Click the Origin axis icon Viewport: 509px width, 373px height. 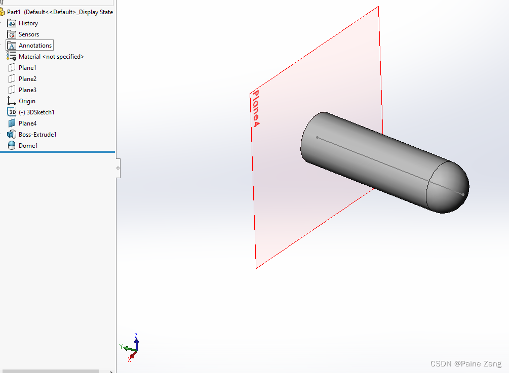click(x=11, y=101)
